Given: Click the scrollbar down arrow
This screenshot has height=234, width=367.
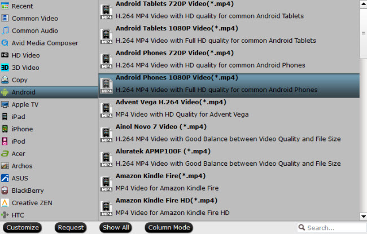Looking at the screenshot, I should (x=363, y=217).
